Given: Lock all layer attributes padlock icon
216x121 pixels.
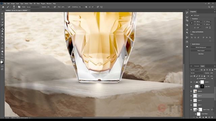Looking at the screenshot, I should pos(205,76).
